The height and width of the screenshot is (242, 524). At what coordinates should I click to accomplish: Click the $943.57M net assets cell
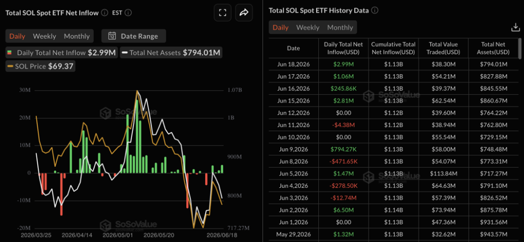(493, 234)
